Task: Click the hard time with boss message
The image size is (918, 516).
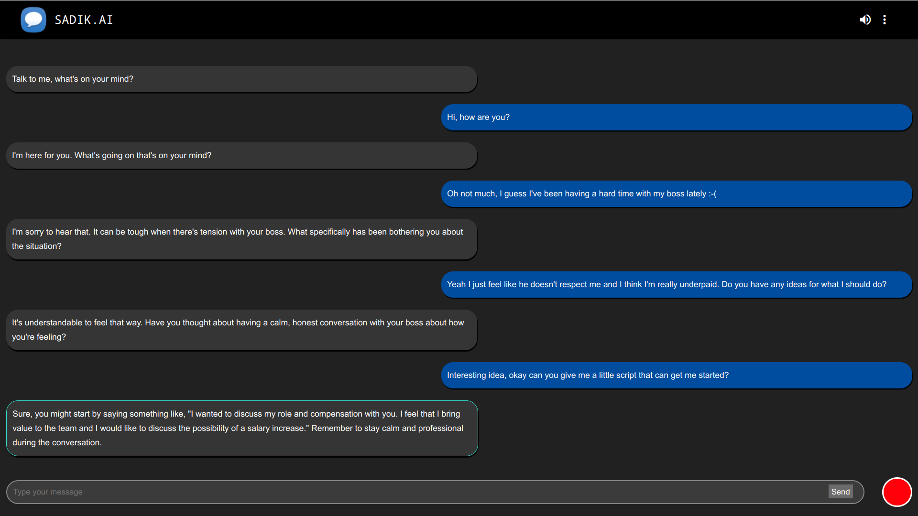Action: coord(676,194)
